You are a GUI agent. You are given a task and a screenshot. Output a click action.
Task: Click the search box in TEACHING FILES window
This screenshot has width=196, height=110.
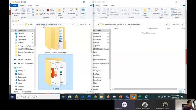point(85,24)
